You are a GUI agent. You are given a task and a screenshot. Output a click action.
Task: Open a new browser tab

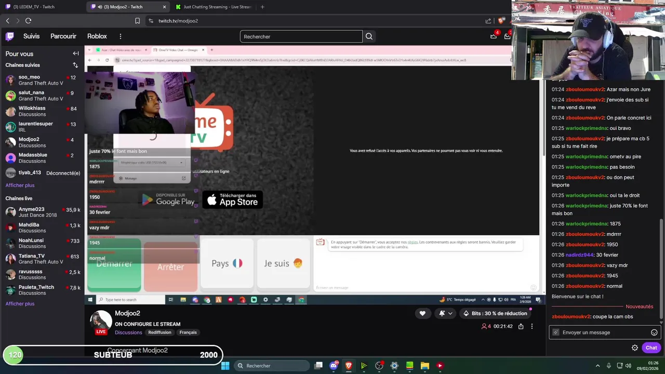(262, 7)
